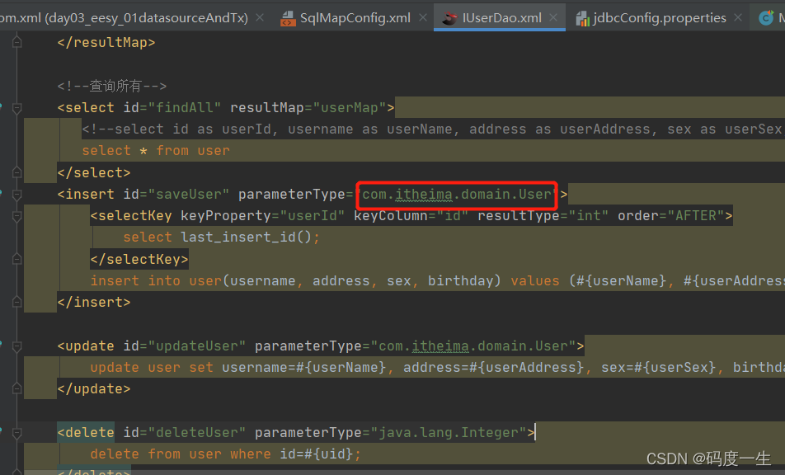Click fold end marker at </insert> line
The height and width of the screenshot is (475, 785).
point(17,303)
